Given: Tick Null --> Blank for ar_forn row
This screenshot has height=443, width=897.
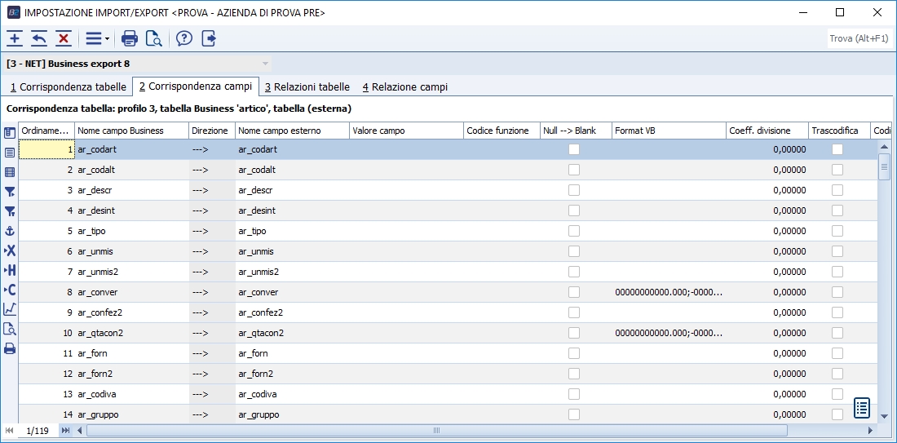Looking at the screenshot, I should [x=574, y=353].
